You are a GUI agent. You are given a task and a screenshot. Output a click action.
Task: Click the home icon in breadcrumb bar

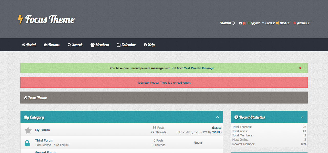click(x=25, y=98)
